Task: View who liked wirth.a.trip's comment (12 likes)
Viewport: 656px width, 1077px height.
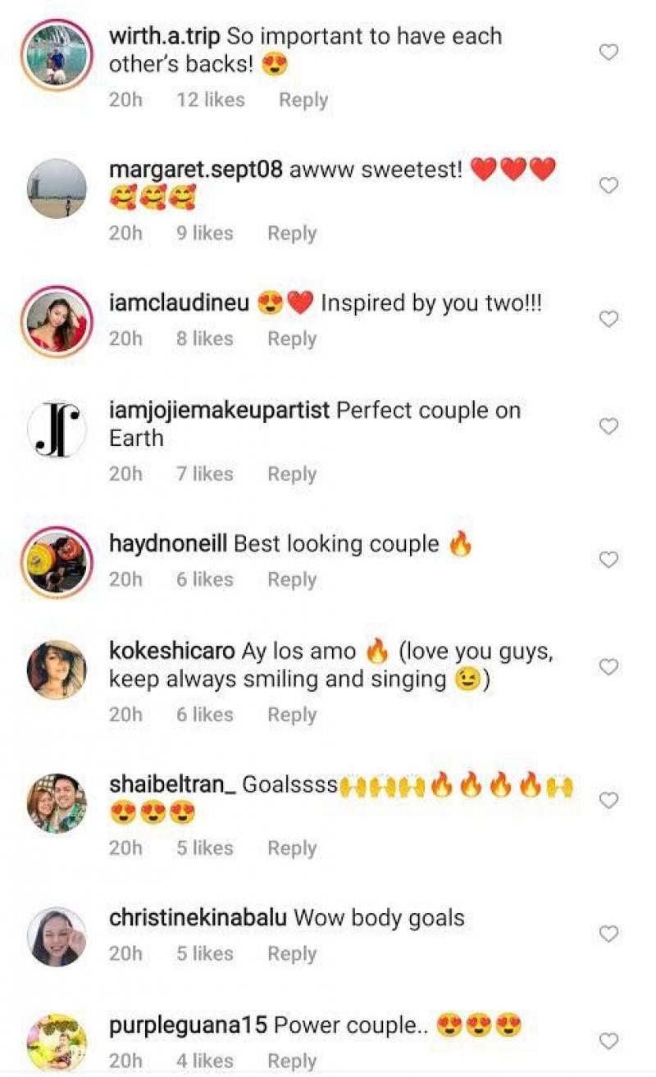Action: click(210, 100)
